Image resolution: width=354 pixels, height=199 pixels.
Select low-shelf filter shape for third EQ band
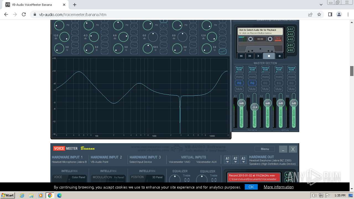[x=134, y=45]
